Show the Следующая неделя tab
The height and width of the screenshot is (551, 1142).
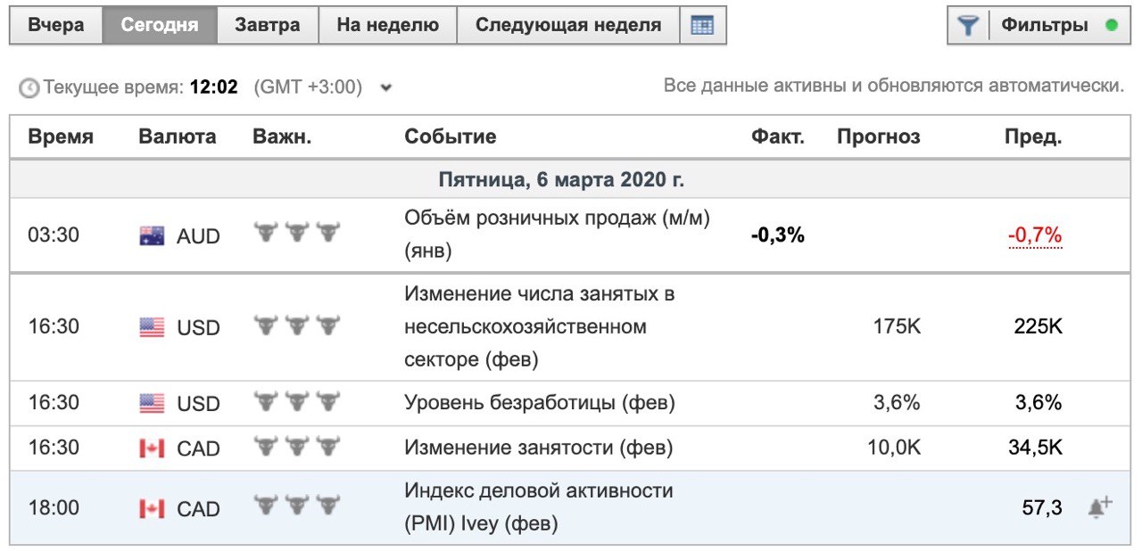567,25
